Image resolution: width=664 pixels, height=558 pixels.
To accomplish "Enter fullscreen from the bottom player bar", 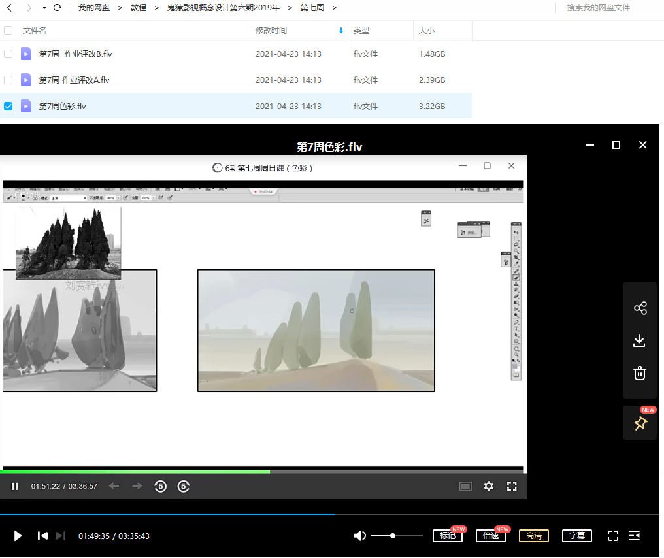I will (x=612, y=536).
